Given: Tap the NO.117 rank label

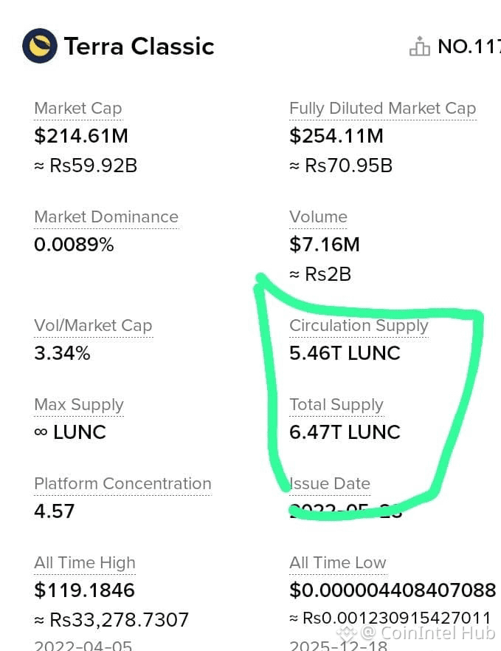Looking at the screenshot, I should click(469, 46).
